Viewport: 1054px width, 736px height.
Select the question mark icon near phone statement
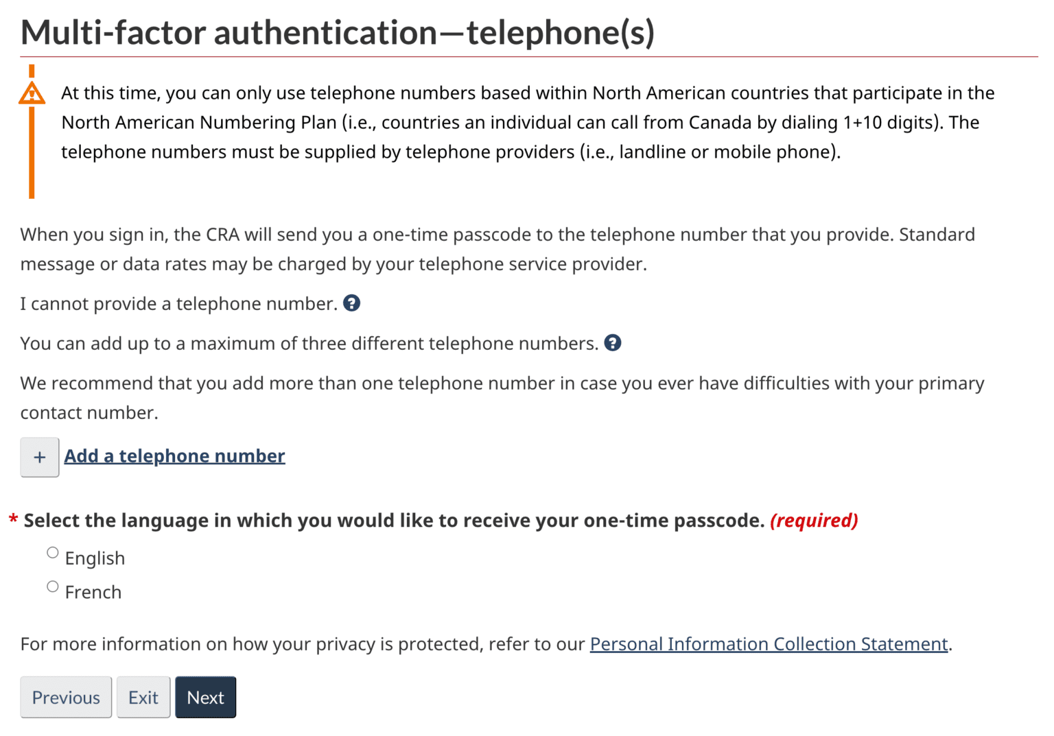(352, 302)
